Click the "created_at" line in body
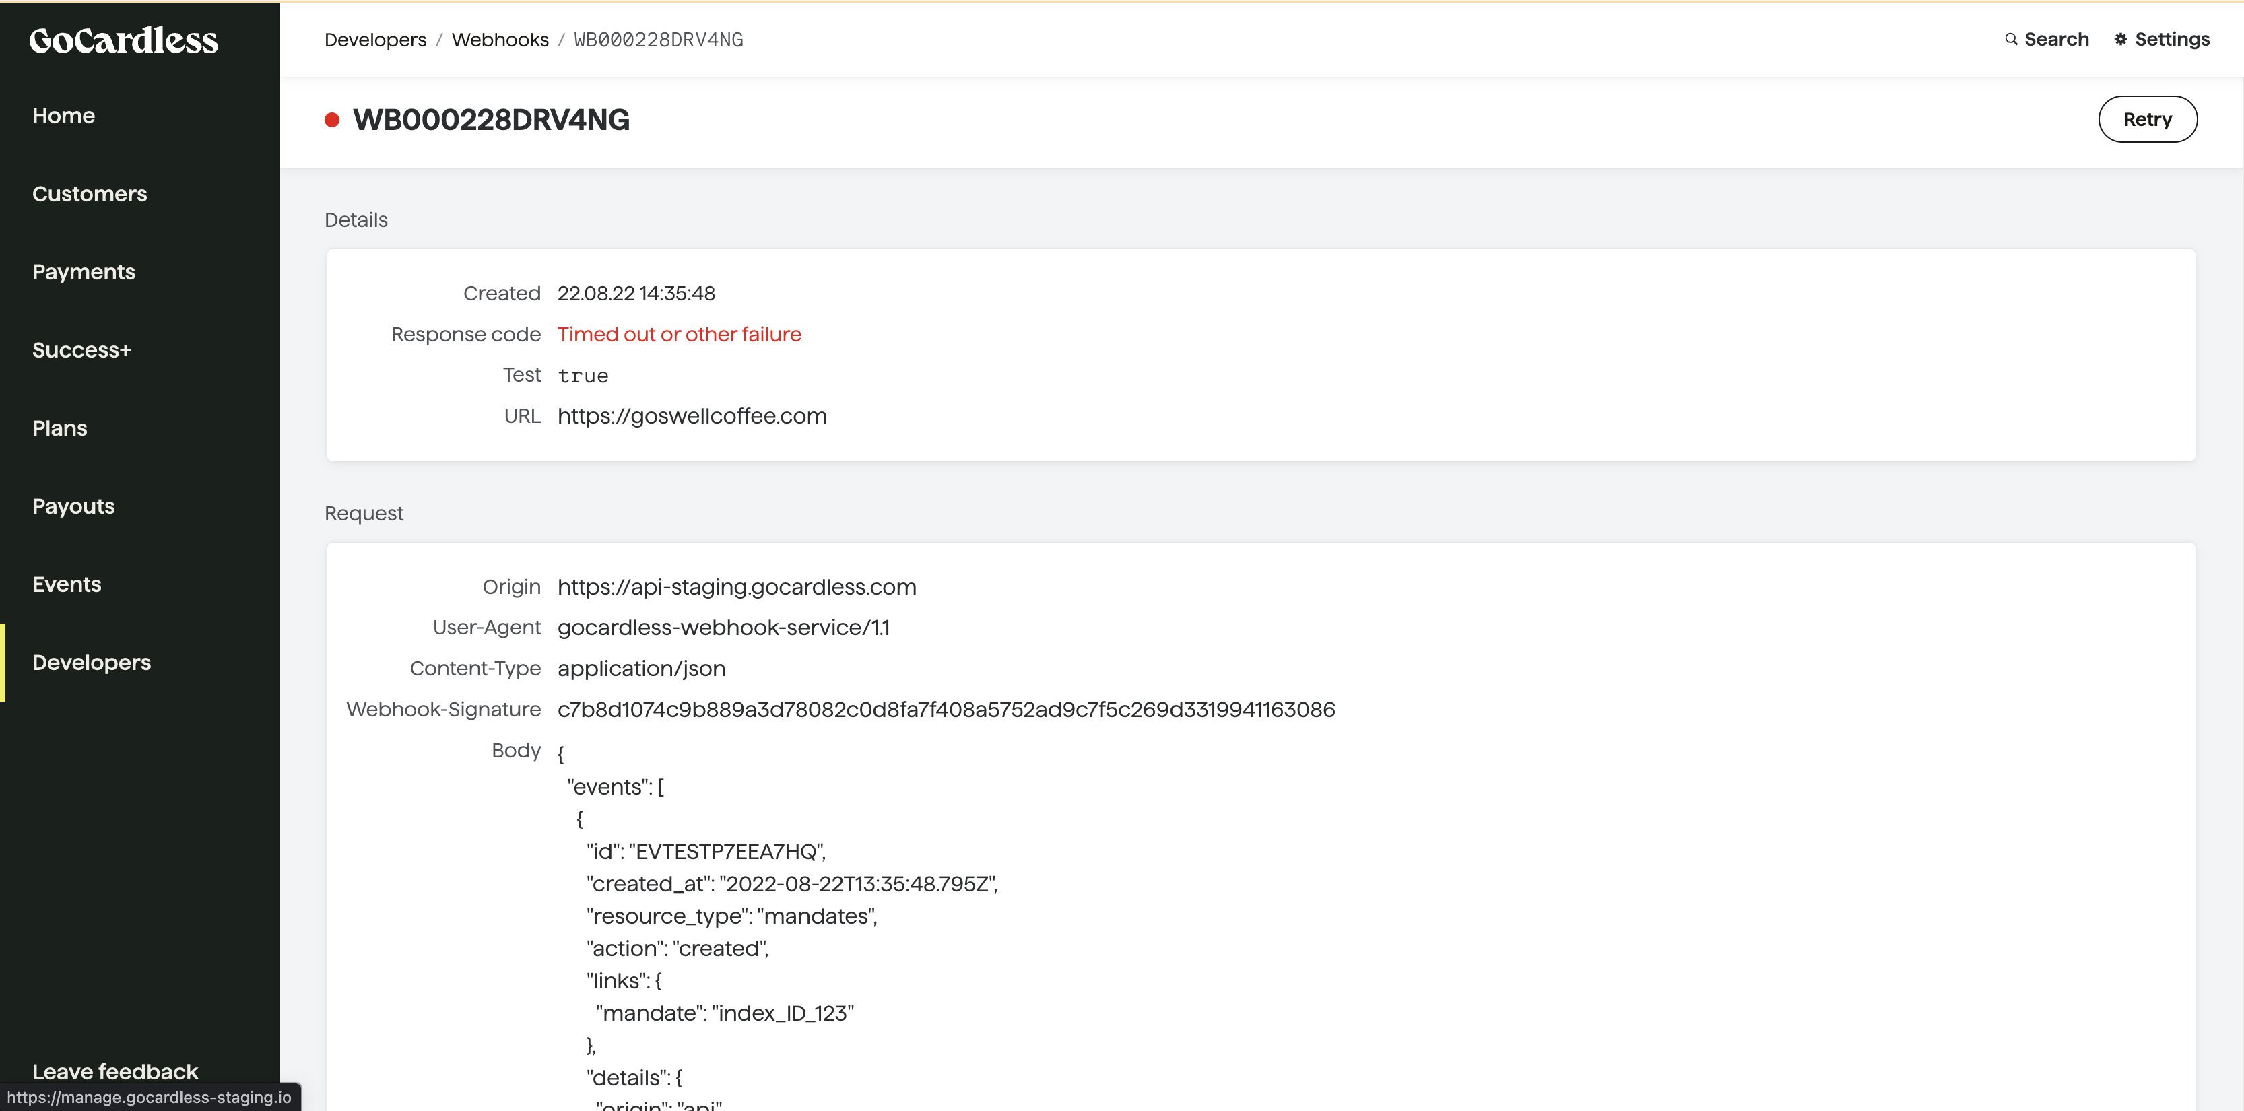2244x1111 pixels. coord(792,883)
